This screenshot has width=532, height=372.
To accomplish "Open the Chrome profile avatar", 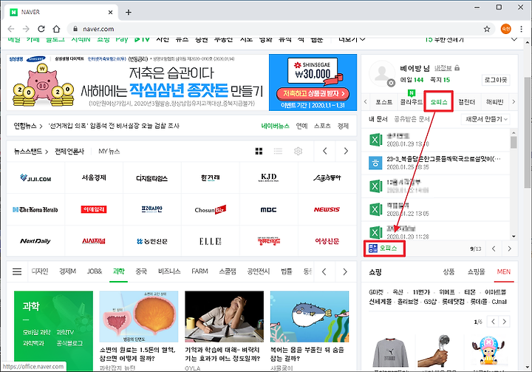I will point(505,29).
